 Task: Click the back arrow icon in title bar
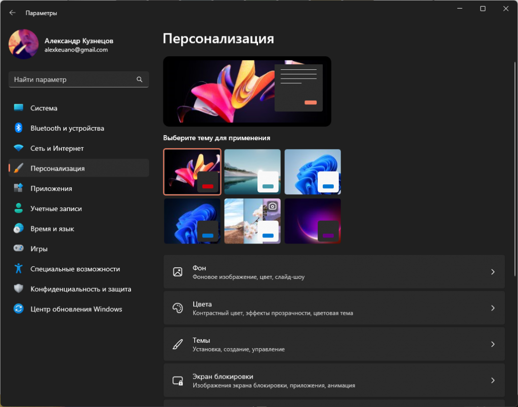tap(13, 13)
